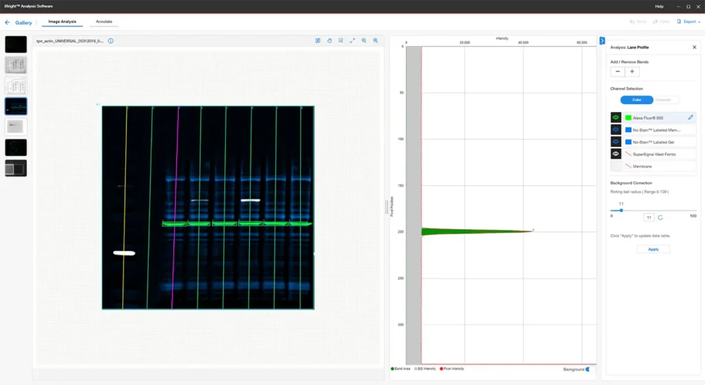Click the fit-to-screen expand arrows icon
Screen dimensions: 705x385
pos(352,41)
